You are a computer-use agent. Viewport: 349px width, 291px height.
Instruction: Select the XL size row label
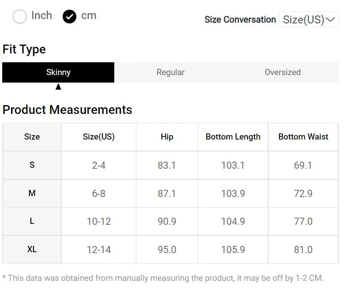click(32, 249)
